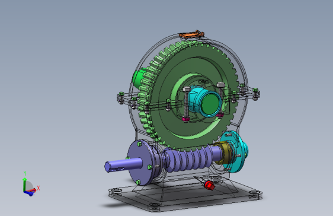Image resolution: width=333 pixels, height=216 pixels.
Task: Select the magenta nut under the left bolt
Action: (x=186, y=119)
